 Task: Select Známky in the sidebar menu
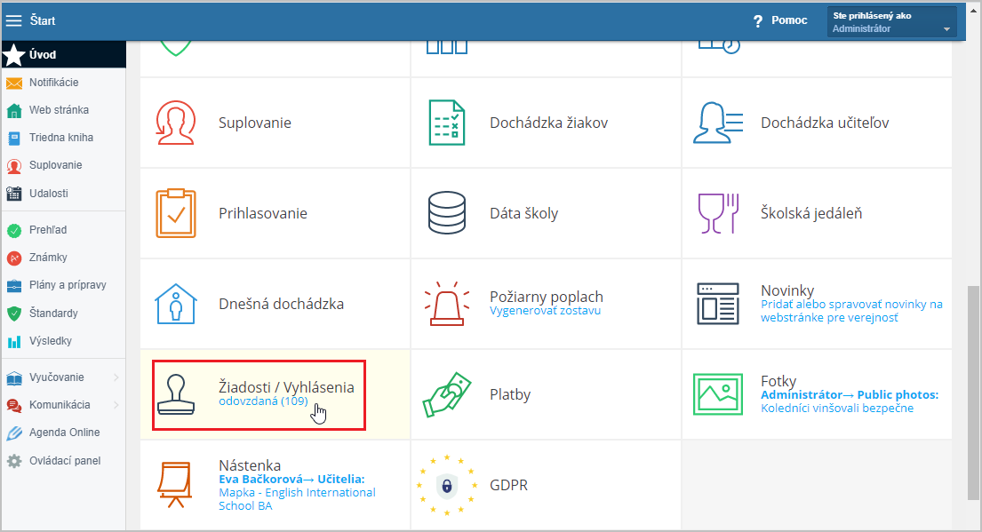(x=48, y=258)
